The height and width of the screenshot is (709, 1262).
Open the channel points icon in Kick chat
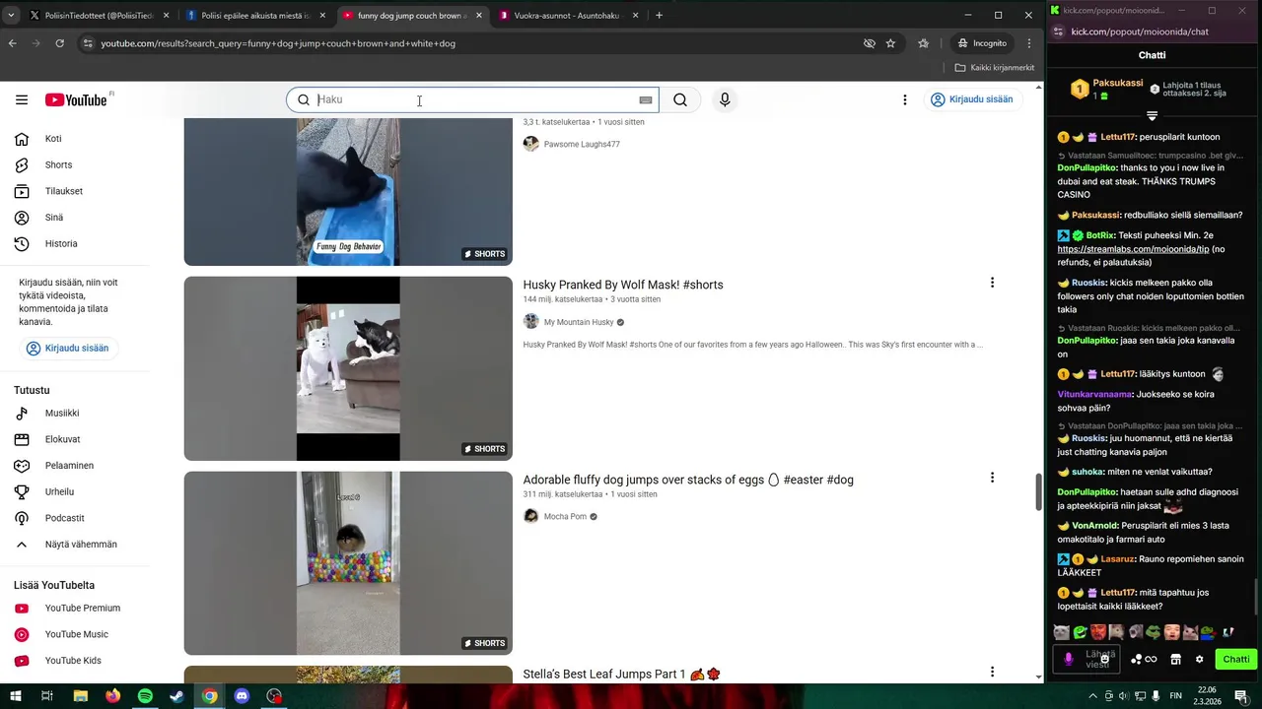[x=1144, y=659]
